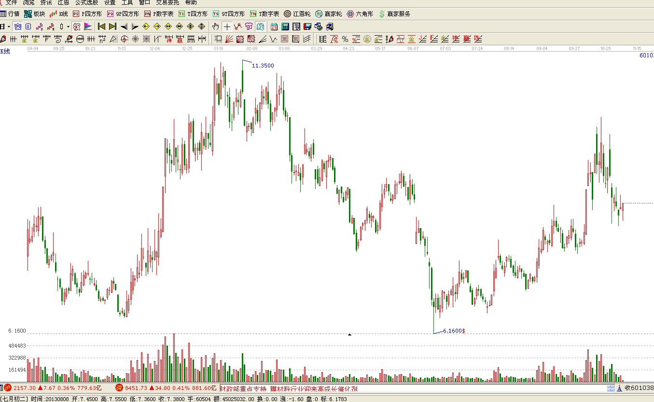Viewport: 654px width, 402px height.
Task: Expand the period 日 dropdown arrow
Action: [9, 26]
